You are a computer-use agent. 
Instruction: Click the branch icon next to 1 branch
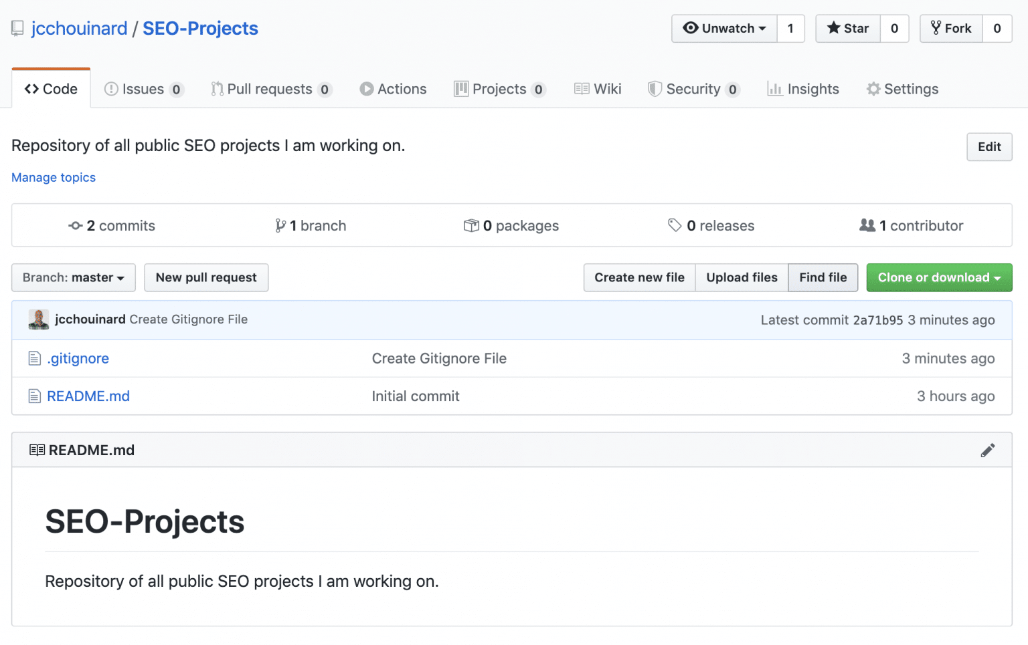tap(280, 225)
